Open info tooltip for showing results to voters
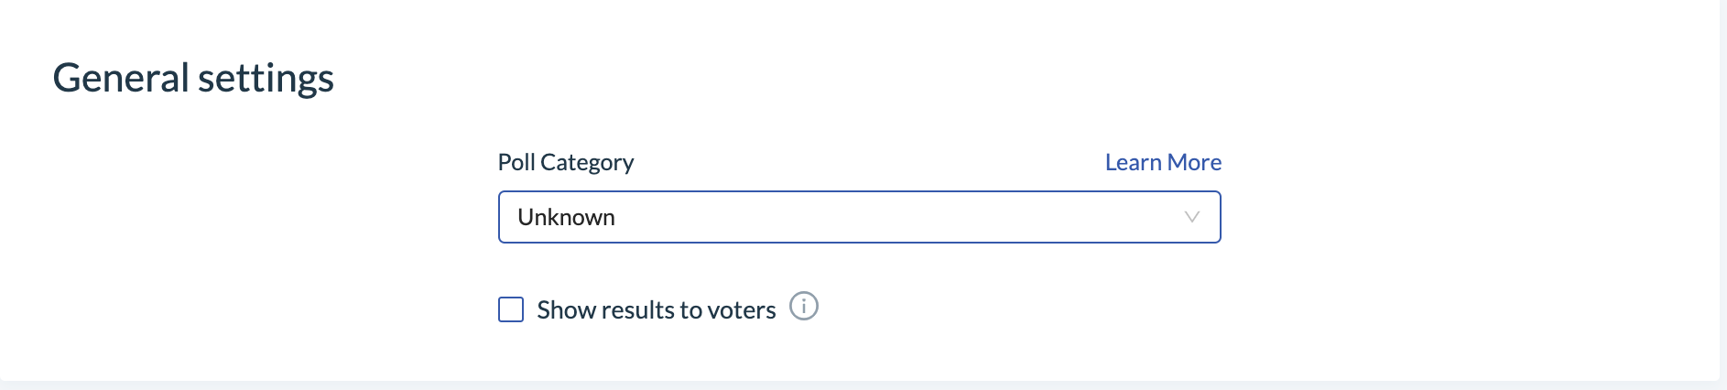The height and width of the screenshot is (390, 1727). (804, 306)
